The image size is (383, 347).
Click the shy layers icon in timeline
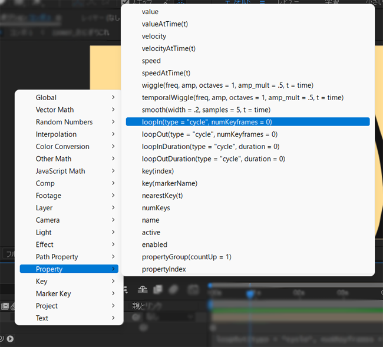pos(143,289)
